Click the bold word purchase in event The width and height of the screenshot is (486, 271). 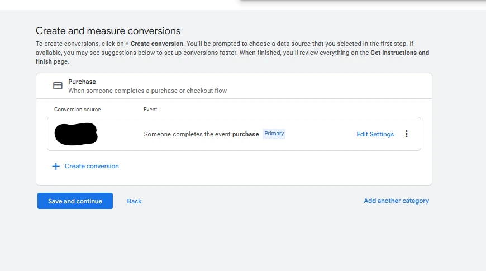246,134
